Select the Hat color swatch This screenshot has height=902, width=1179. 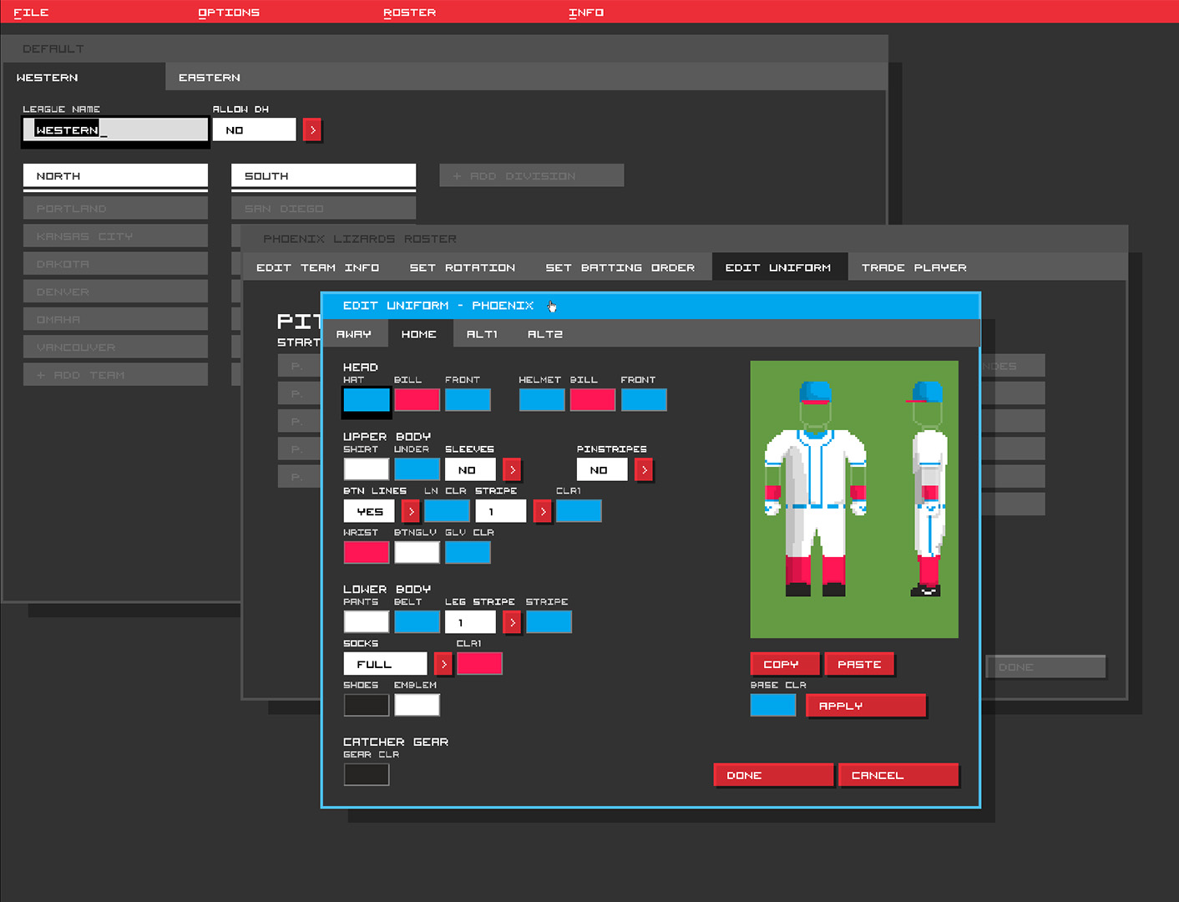pyautogui.click(x=367, y=400)
